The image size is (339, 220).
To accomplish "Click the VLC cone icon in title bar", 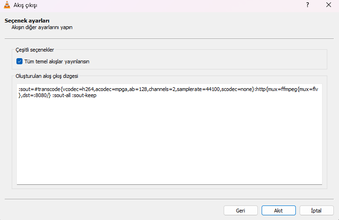I will coord(8,6).
